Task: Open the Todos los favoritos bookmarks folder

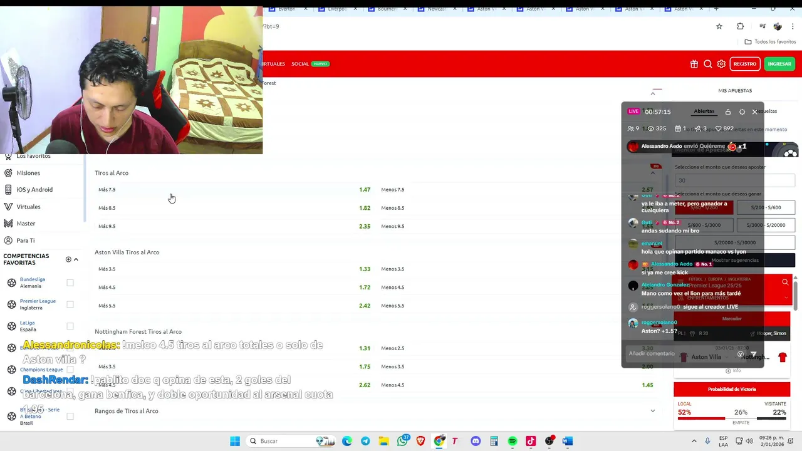Action: [x=770, y=41]
